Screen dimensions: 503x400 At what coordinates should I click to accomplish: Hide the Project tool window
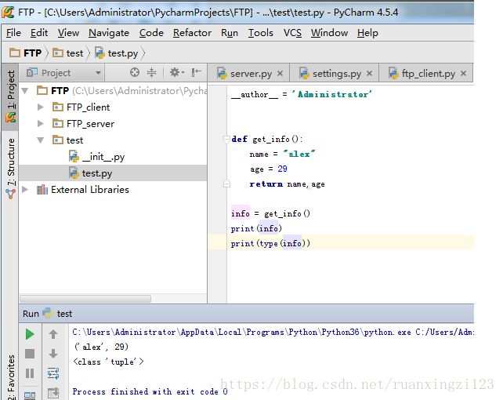click(x=197, y=73)
